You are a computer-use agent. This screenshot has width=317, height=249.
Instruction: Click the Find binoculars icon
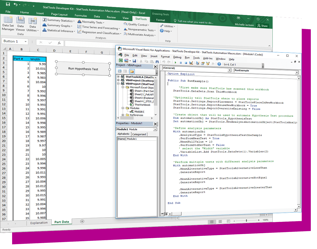click(156, 62)
